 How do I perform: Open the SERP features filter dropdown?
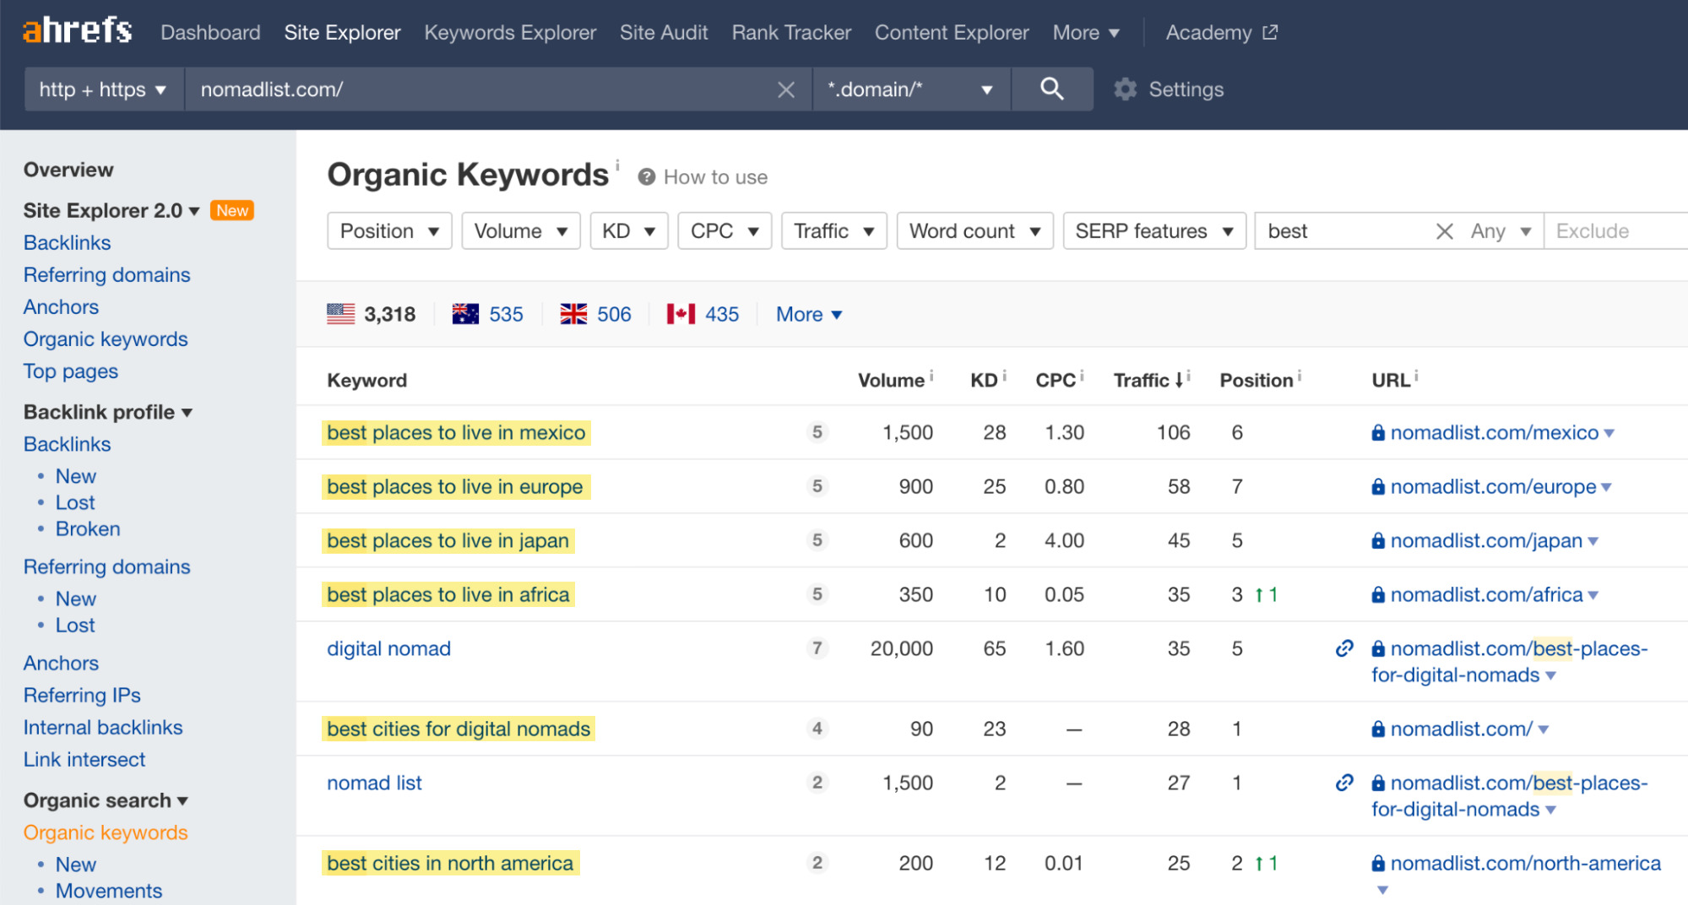coord(1153,231)
